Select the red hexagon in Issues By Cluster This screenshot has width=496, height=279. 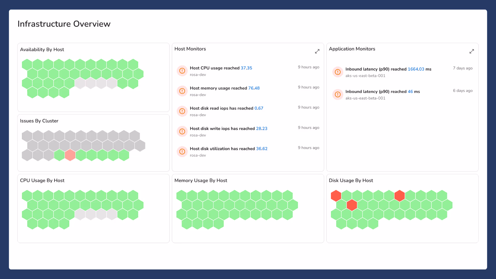(70, 155)
